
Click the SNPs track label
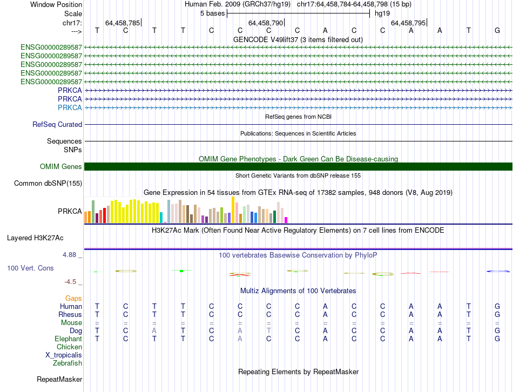point(73,150)
